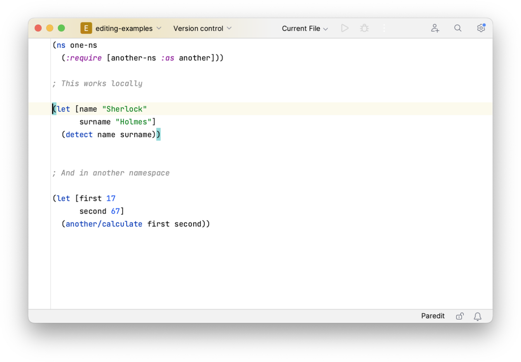
Task: Expand the Current File run configuration
Action: pyautogui.click(x=305, y=28)
